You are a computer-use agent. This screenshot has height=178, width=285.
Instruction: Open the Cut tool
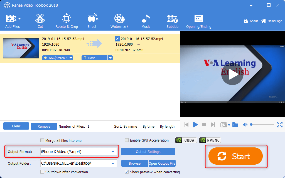(40, 21)
